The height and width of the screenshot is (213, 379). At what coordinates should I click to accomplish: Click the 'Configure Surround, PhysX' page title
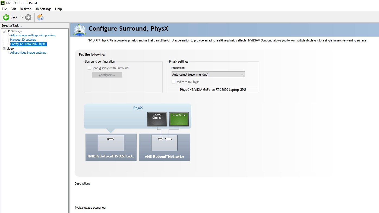[128, 29]
